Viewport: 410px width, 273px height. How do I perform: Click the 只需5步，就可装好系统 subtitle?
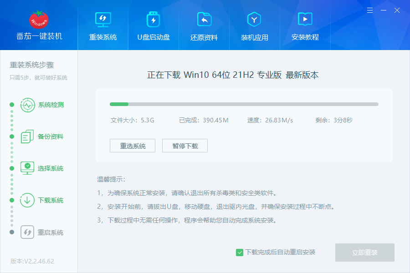click(x=38, y=78)
